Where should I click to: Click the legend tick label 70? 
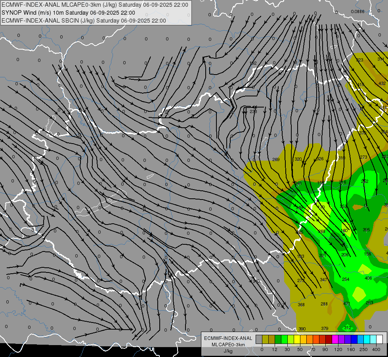coord(313,349)
